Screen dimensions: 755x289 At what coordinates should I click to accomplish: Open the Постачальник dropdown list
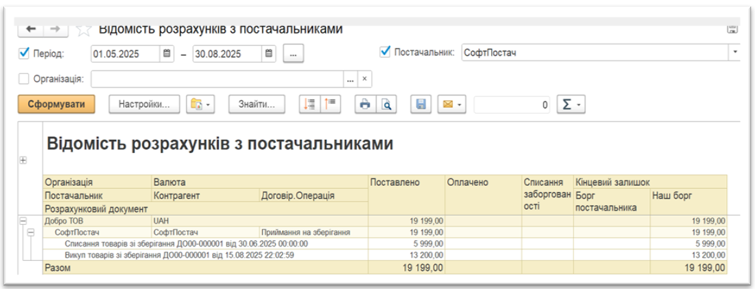tap(735, 52)
